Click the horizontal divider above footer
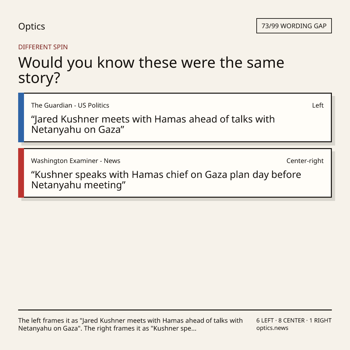 point(175,310)
